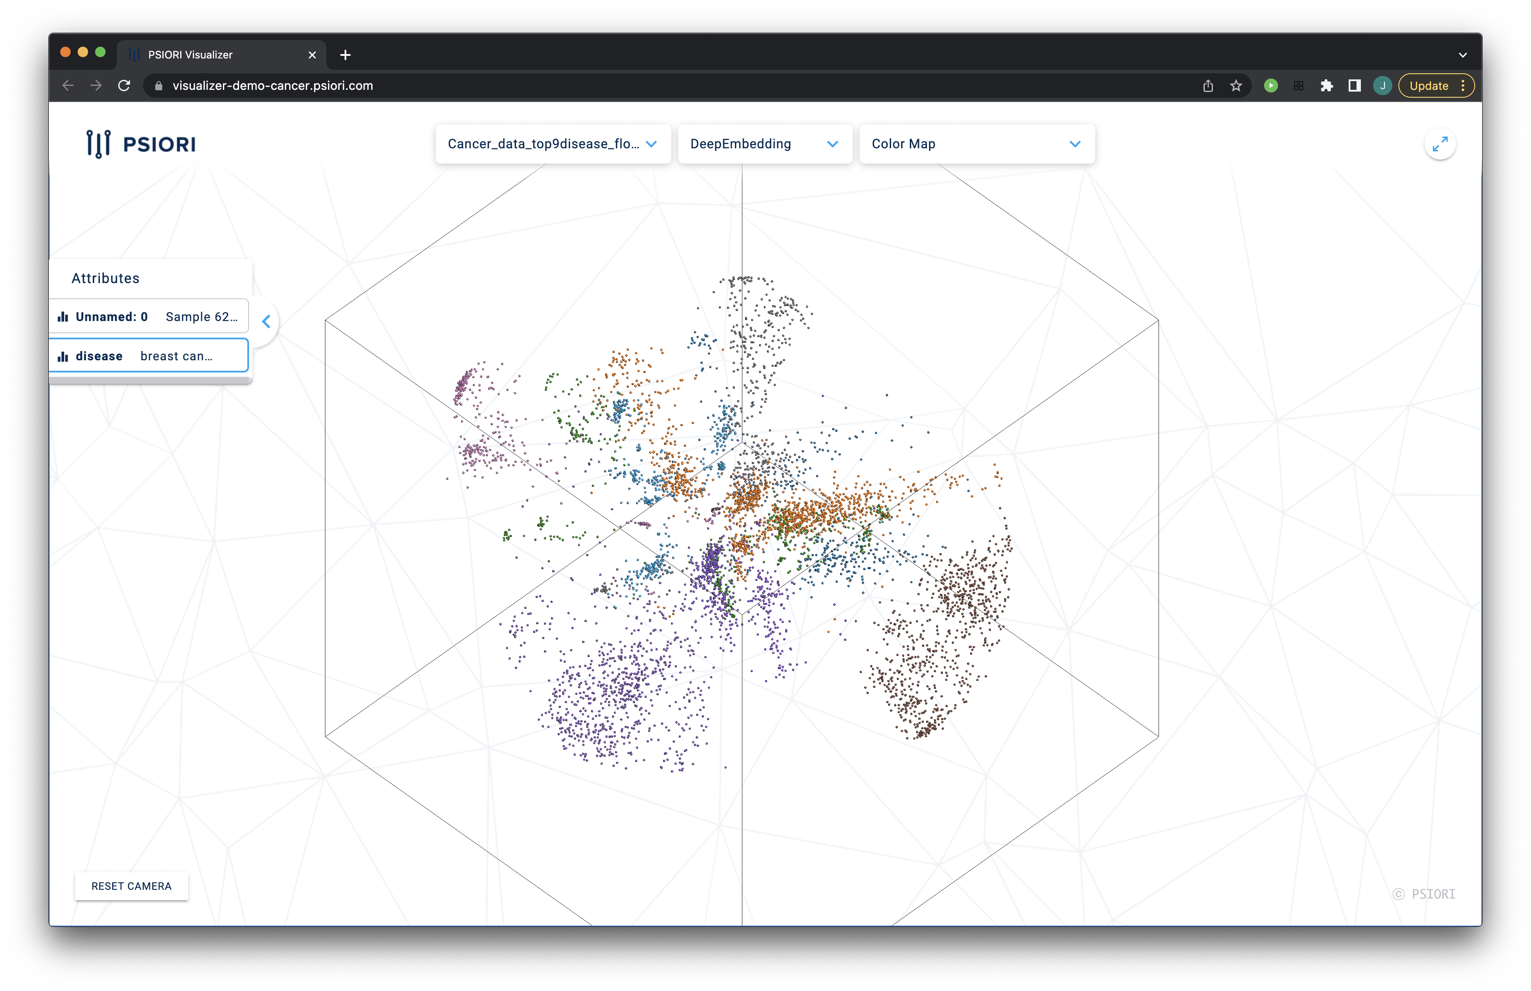Toggle the browser side panel icon
This screenshot has width=1531, height=991.
(1354, 85)
